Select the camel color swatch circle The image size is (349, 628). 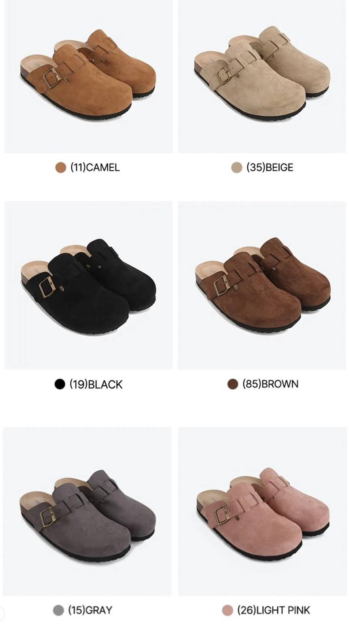click(60, 168)
